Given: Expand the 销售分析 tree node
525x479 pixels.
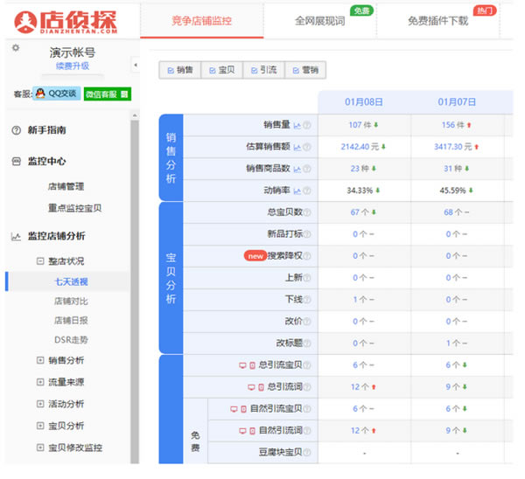Looking at the screenshot, I should 40,360.
